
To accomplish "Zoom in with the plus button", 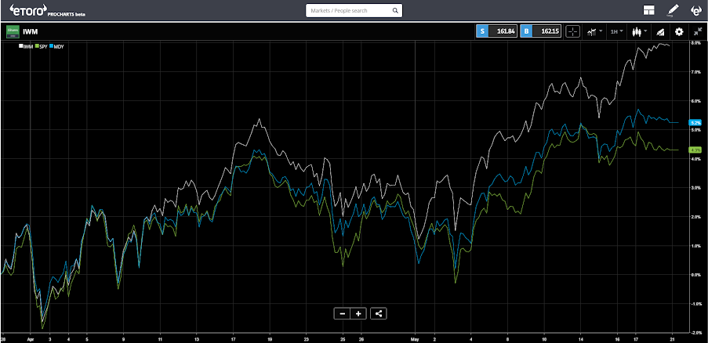I will [358, 314].
